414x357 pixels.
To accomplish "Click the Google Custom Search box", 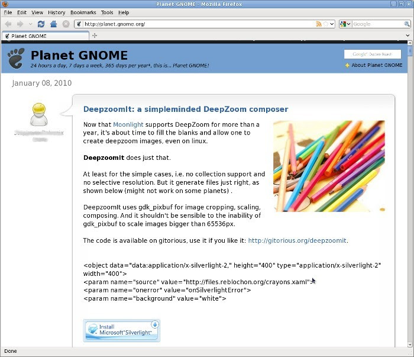I will (372, 54).
